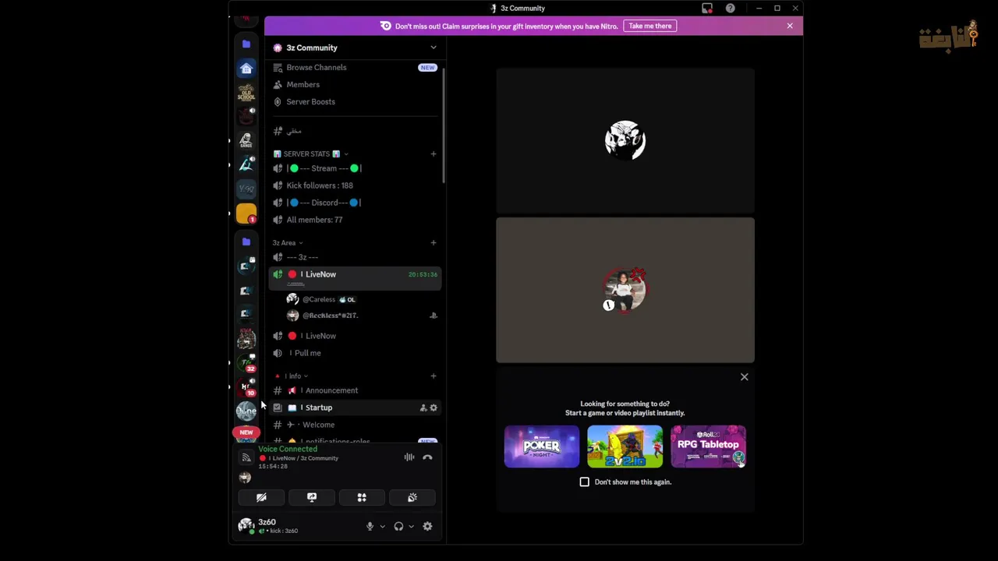
Task: Open the server icon with 10 badge
Action: (x=246, y=386)
